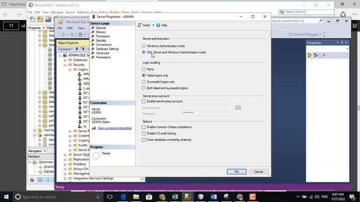Screen dimensions: 360x202
Task: Switch to NetBeans Projects tab
Action: point(34,27)
